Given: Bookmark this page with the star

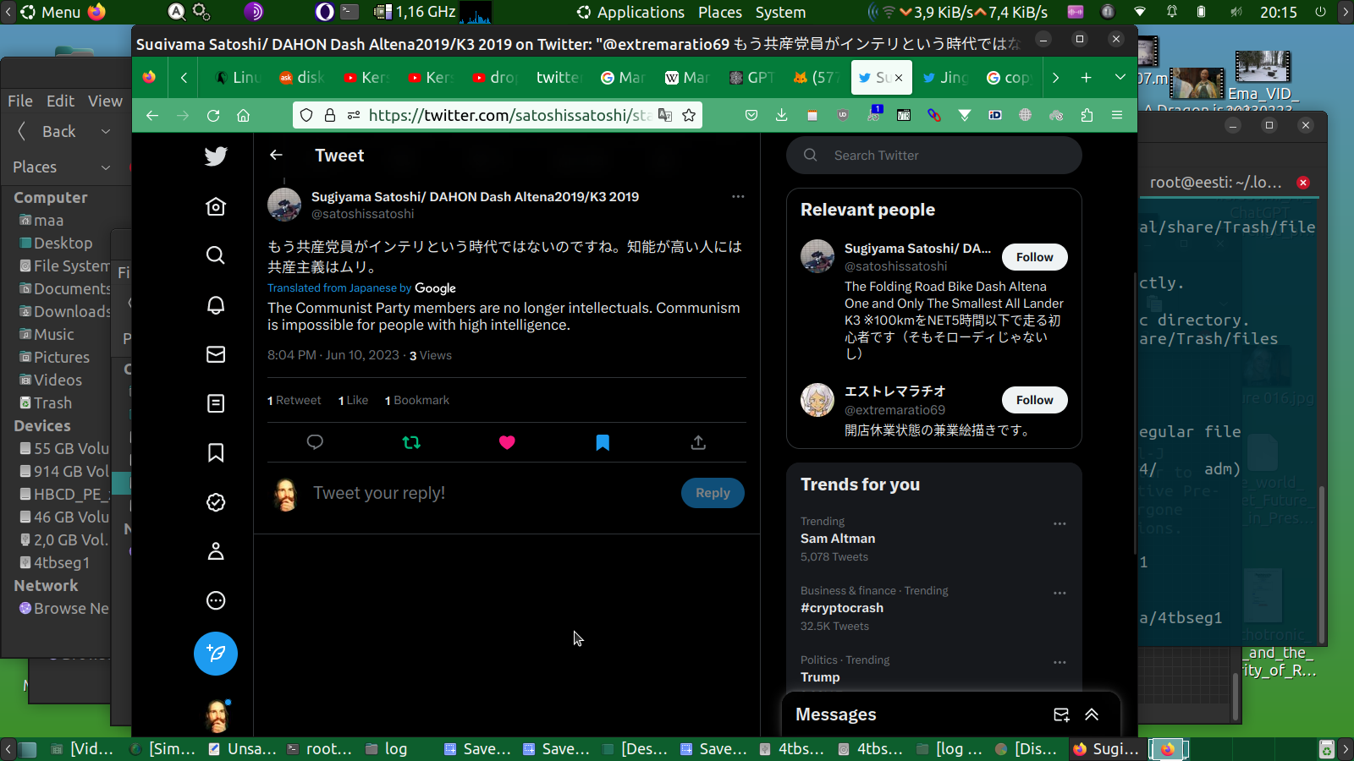Looking at the screenshot, I should click(x=689, y=115).
